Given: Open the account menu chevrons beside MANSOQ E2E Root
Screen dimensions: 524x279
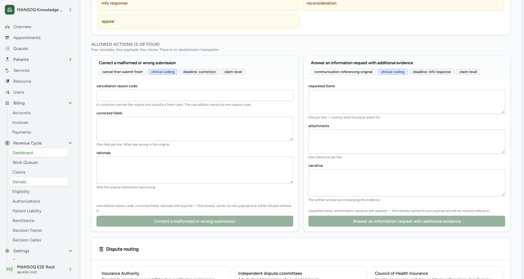Looking at the screenshot, I should (x=70, y=269).
